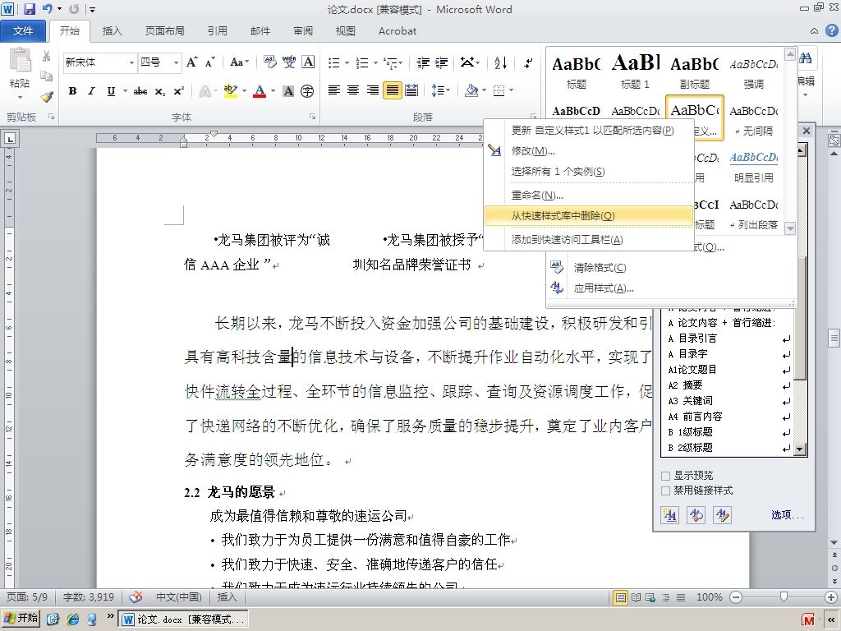The width and height of the screenshot is (841, 631).
Task: Click the Grow Font icon
Action: tap(191, 62)
